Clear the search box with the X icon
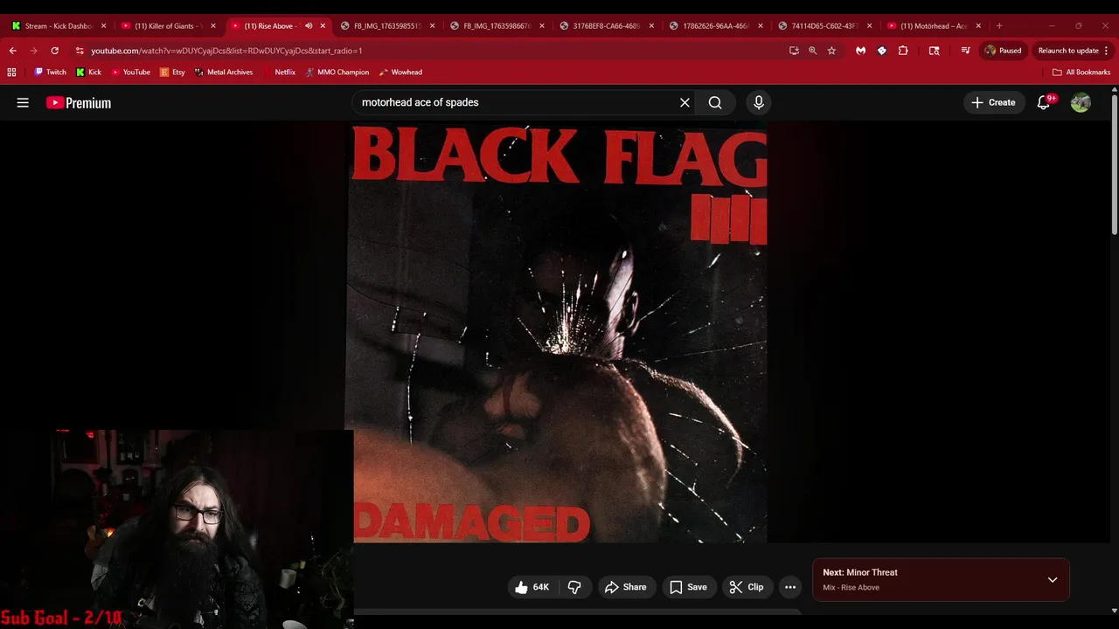This screenshot has height=629, width=1119. point(685,102)
